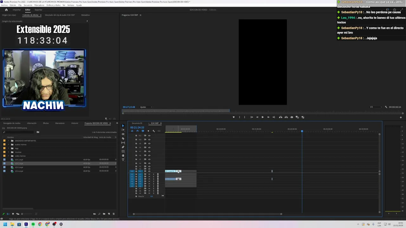Toggle insert sequences as nests option
Viewport: 406px width, 228px height.
[x=132, y=131]
